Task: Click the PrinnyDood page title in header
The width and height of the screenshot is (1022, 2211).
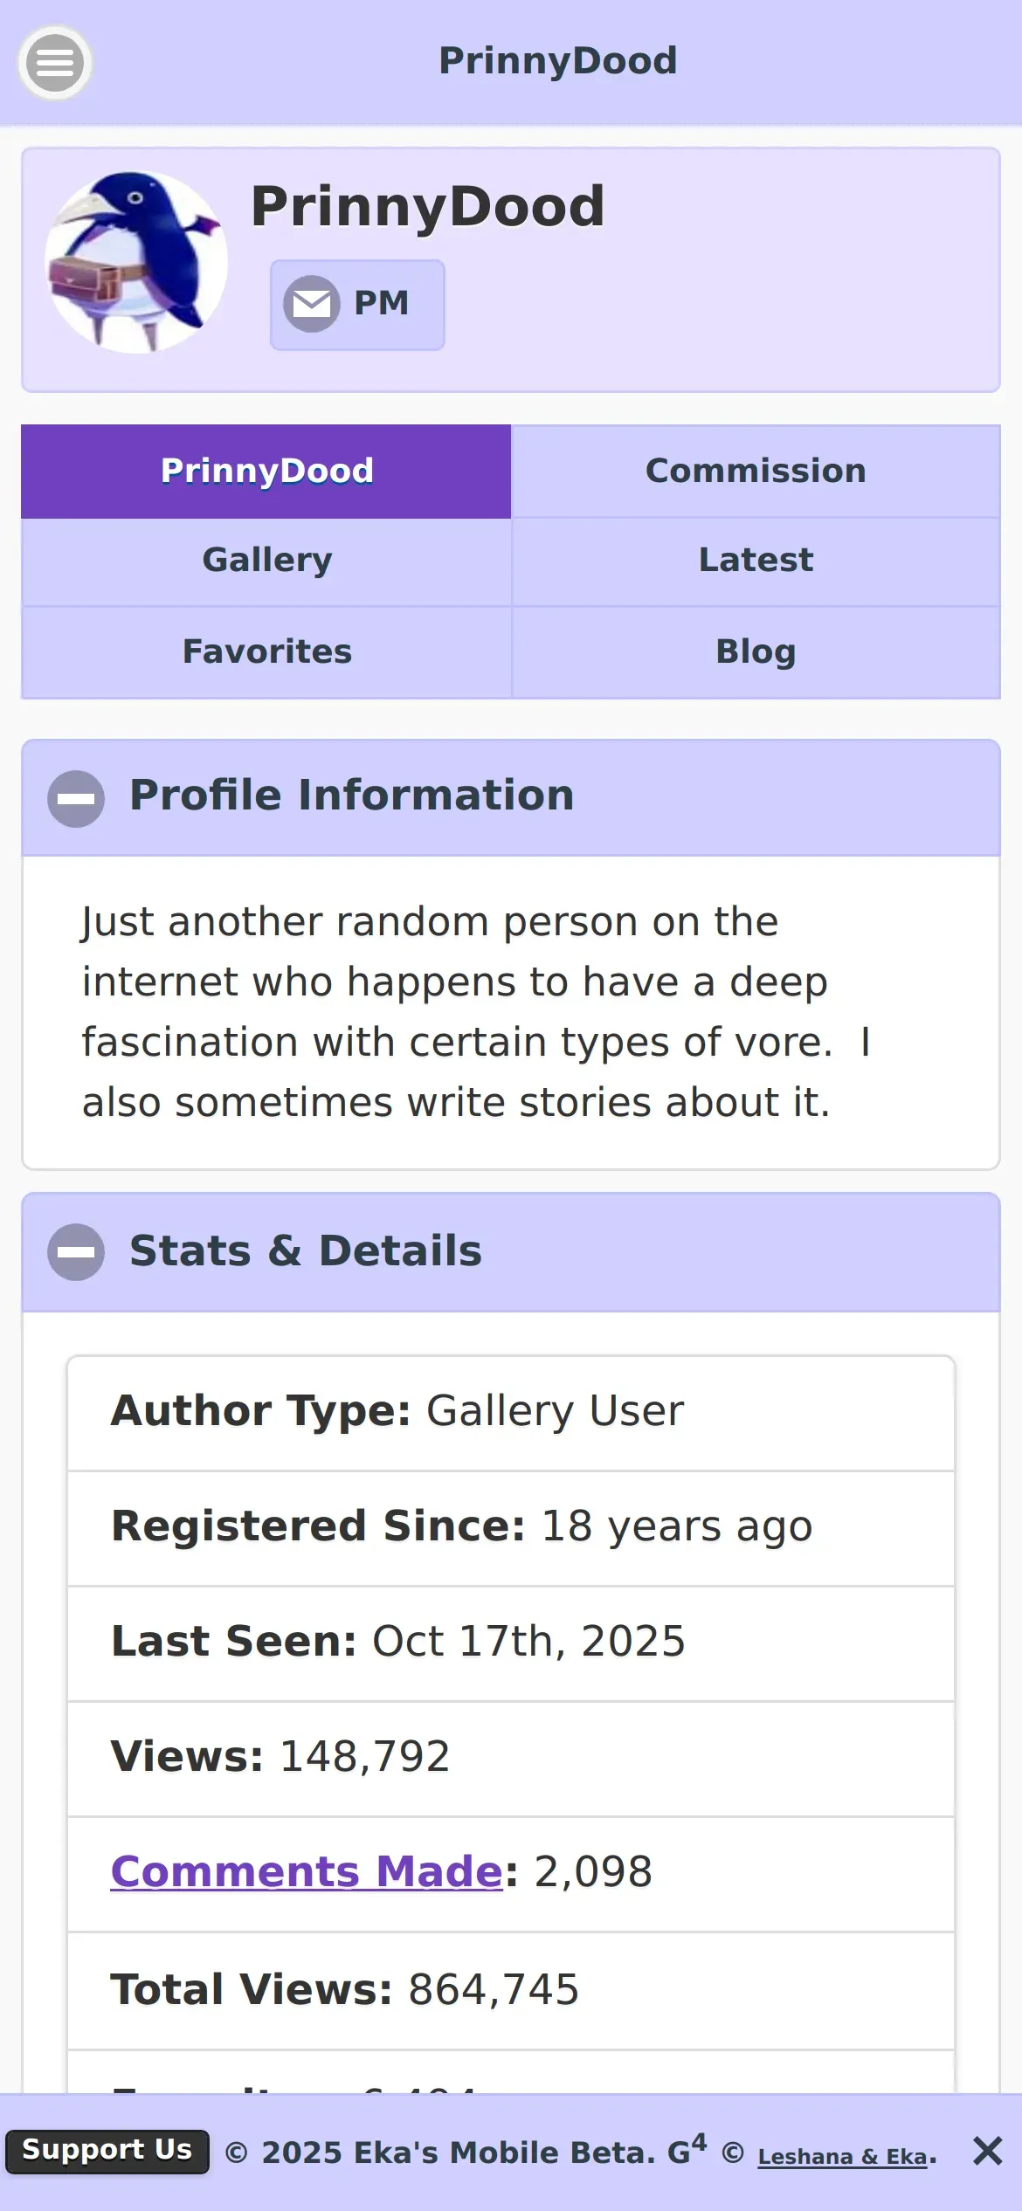Action: pos(558,61)
